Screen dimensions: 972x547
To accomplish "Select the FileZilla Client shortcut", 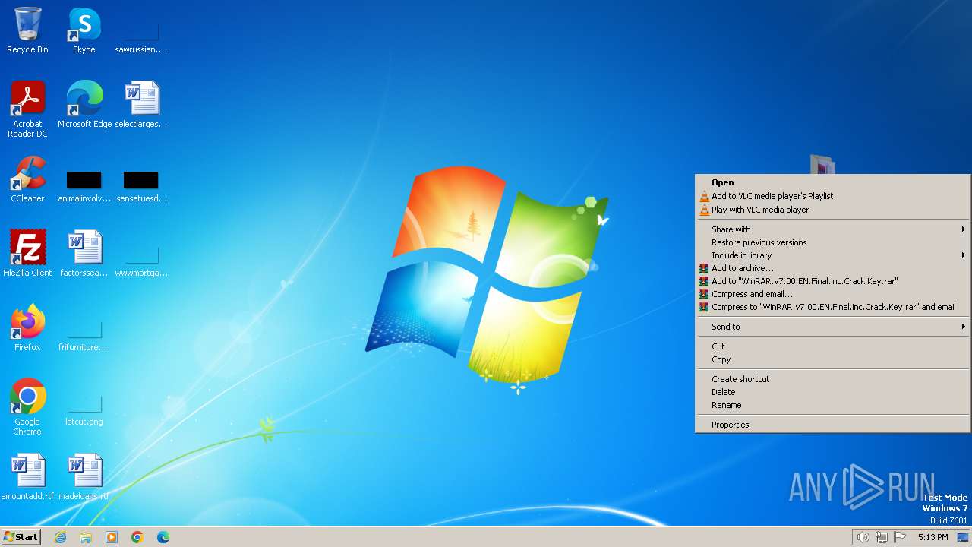I will 27,254.
